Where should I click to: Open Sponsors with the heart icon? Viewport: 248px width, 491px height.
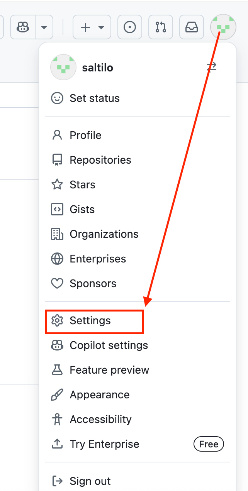[x=93, y=283]
